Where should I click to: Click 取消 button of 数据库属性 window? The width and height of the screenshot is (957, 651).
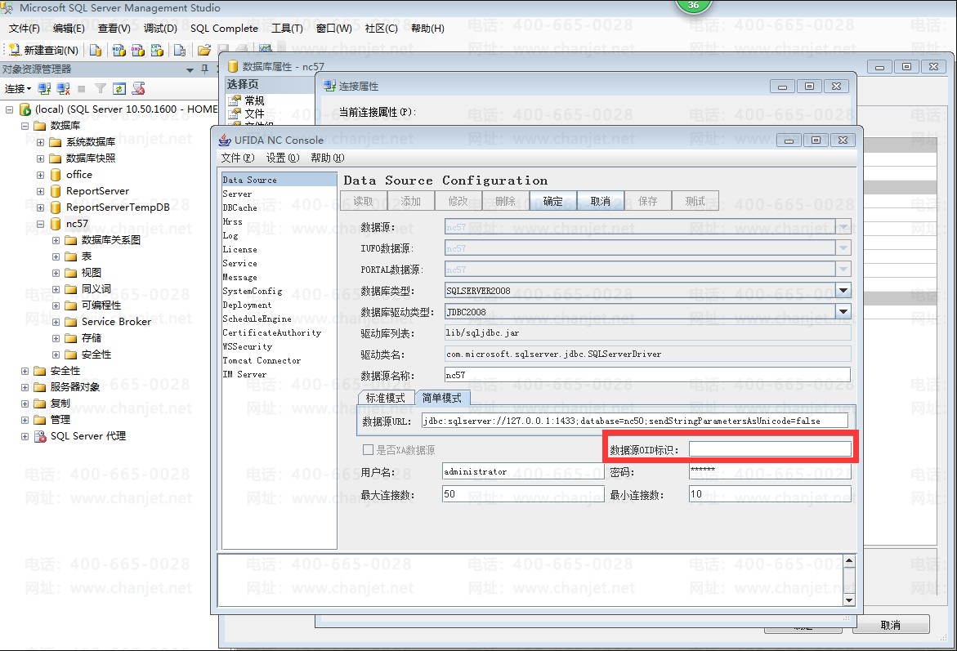click(891, 625)
